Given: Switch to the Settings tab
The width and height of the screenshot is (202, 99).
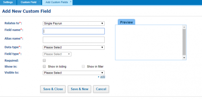Looking at the screenshot, I should click(8, 2).
